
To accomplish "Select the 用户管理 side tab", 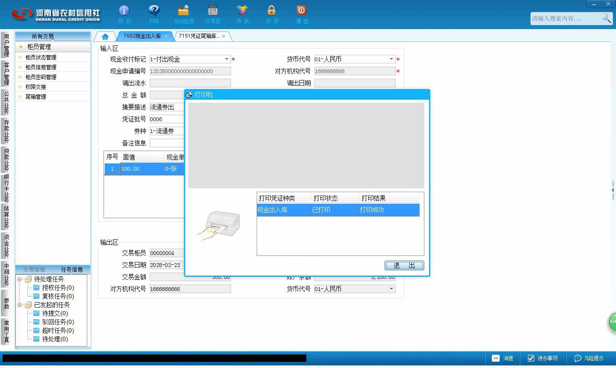I will click(6, 45).
